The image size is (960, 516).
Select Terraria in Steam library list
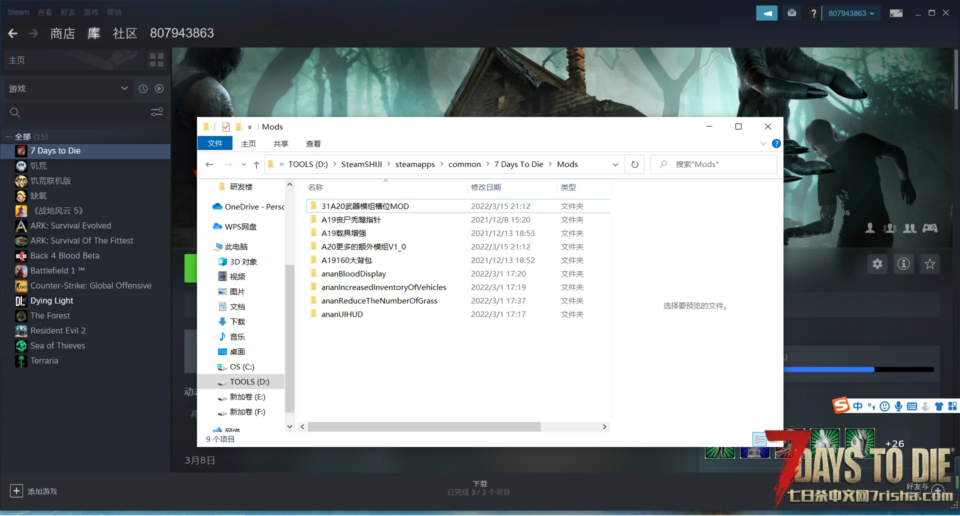click(x=44, y=361)
